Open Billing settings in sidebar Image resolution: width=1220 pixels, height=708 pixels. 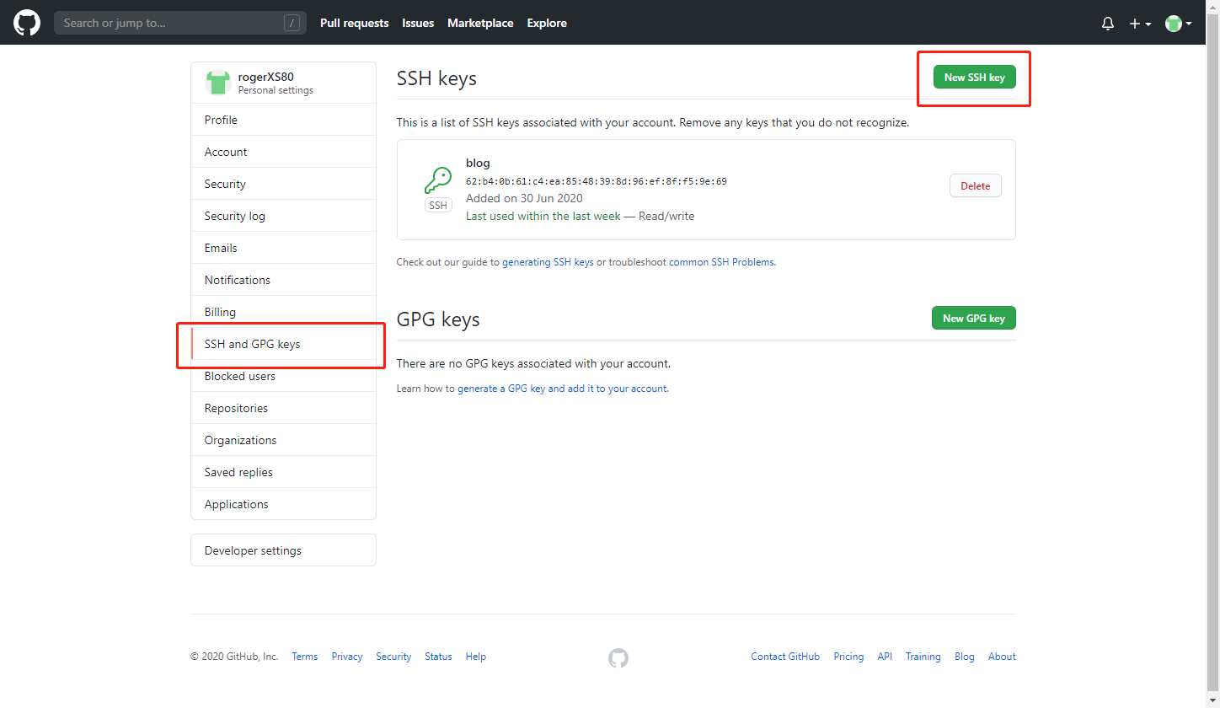(283, 312)
